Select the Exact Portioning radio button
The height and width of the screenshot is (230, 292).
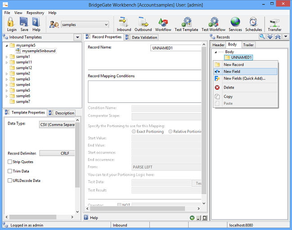(x=133, y=132)
